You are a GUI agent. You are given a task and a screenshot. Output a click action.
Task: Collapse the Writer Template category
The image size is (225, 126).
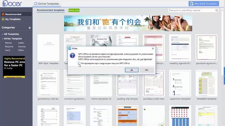[13, 38]
